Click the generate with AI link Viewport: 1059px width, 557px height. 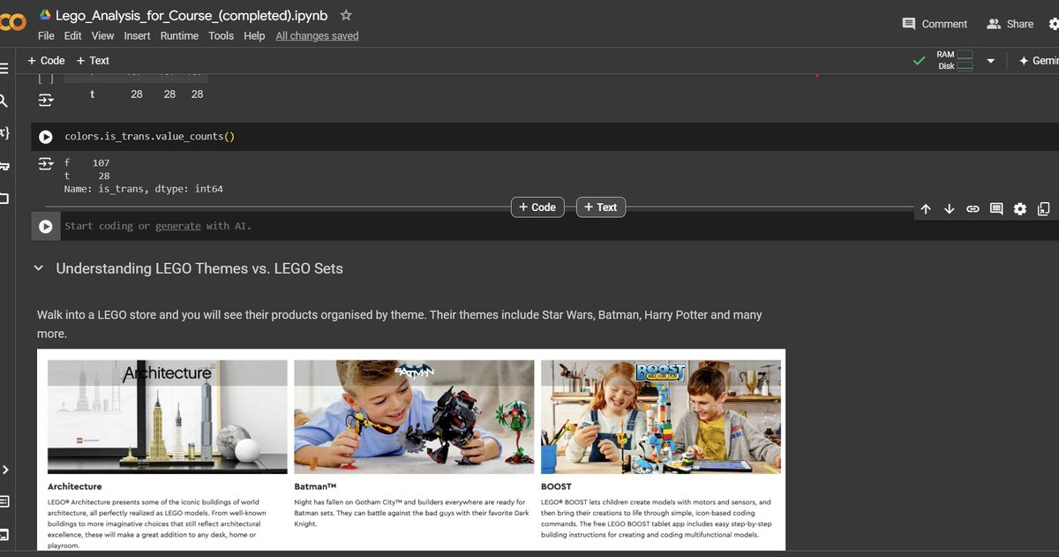click(178, 226)
